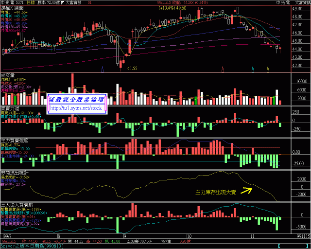Click the 主力生命線=-24.00 label
Screen dimensions: 311x249
(17, 156)
